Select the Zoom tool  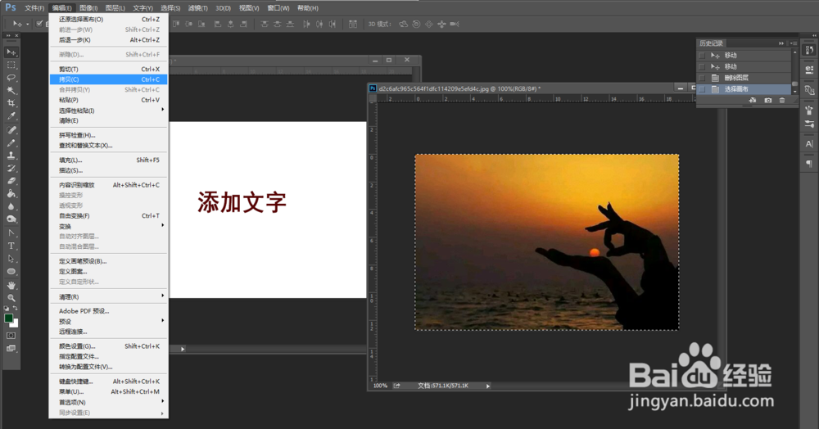[11, 298]
